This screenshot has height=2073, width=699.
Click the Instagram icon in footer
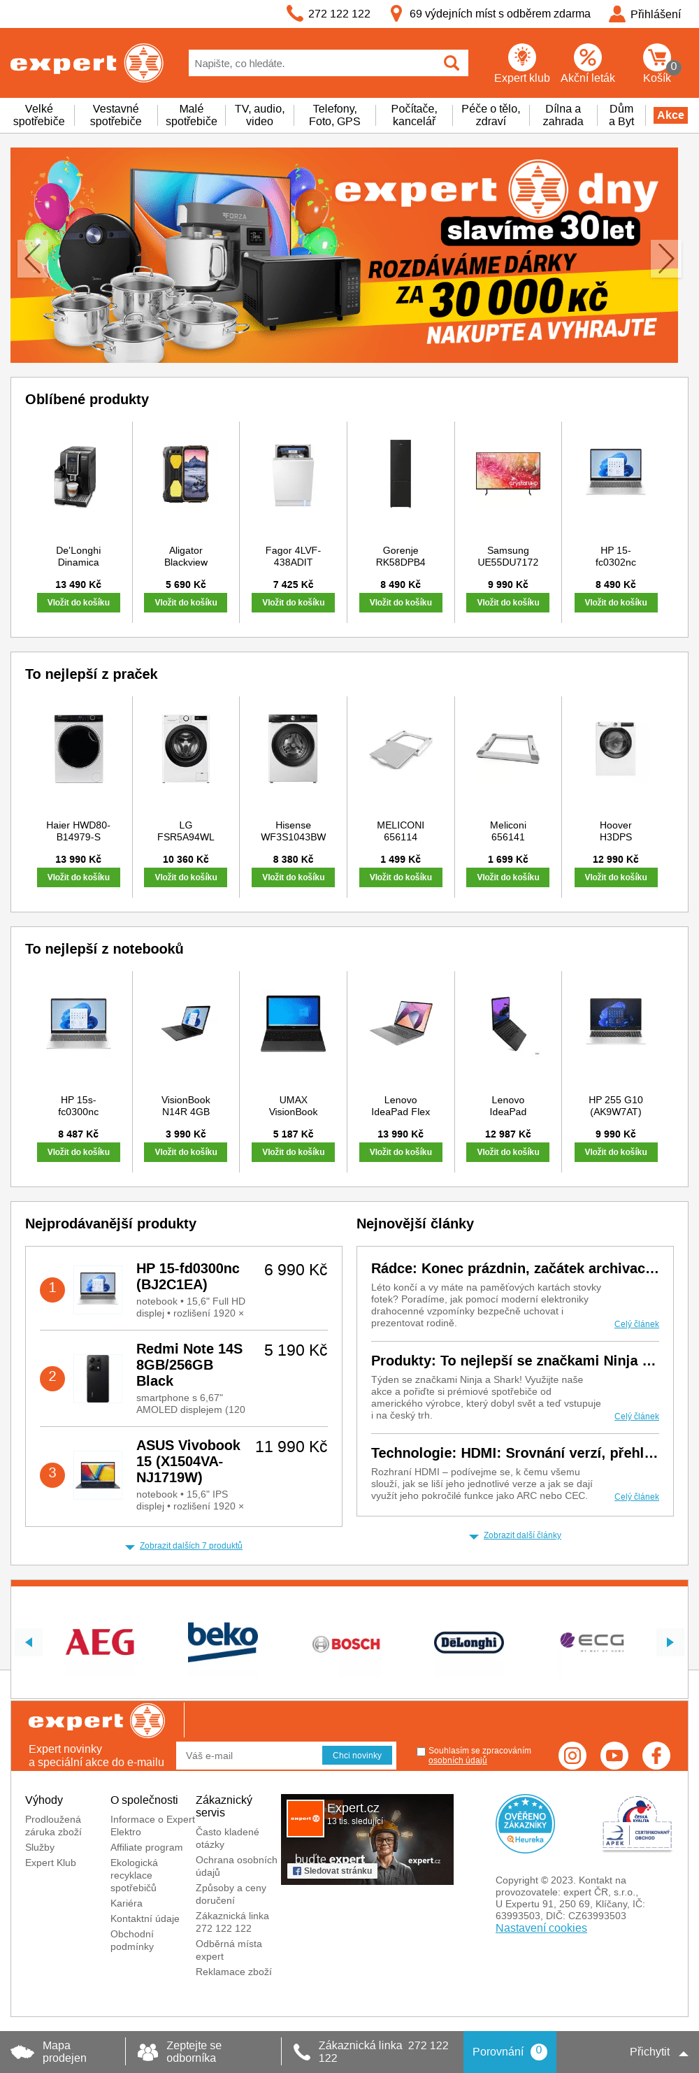coord(572,1755)
